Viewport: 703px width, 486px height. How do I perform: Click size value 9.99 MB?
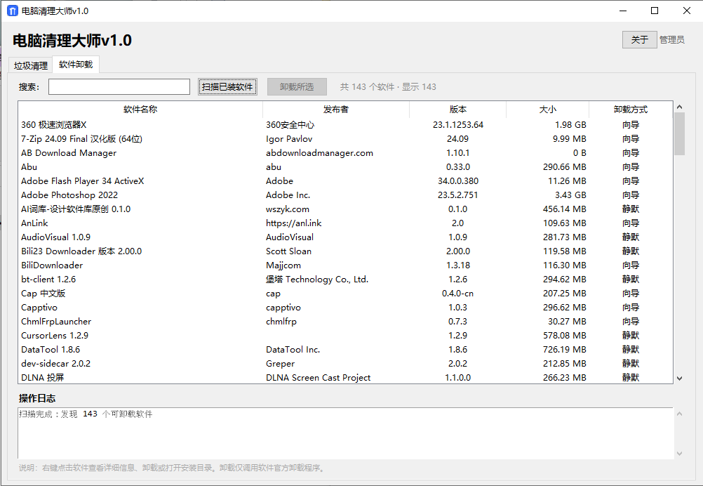[x=570, y=138]
